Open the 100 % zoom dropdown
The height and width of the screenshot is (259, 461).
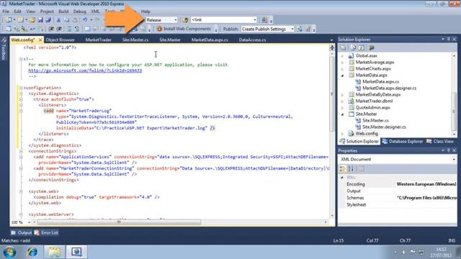tap(29, 222)
